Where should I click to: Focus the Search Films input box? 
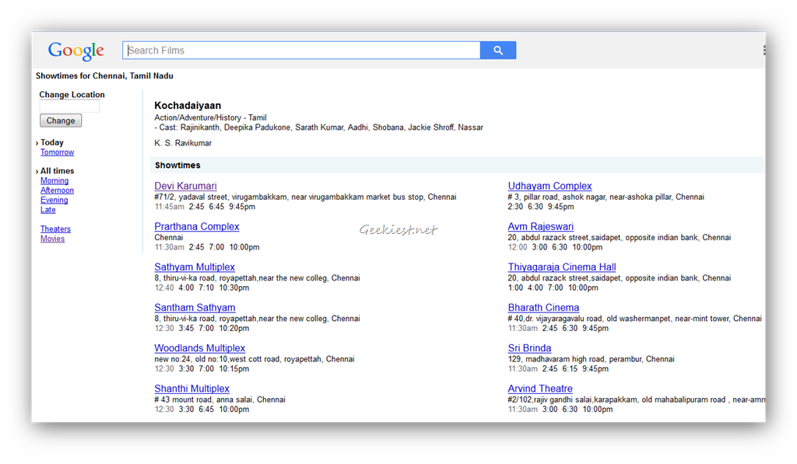(301, 51)
